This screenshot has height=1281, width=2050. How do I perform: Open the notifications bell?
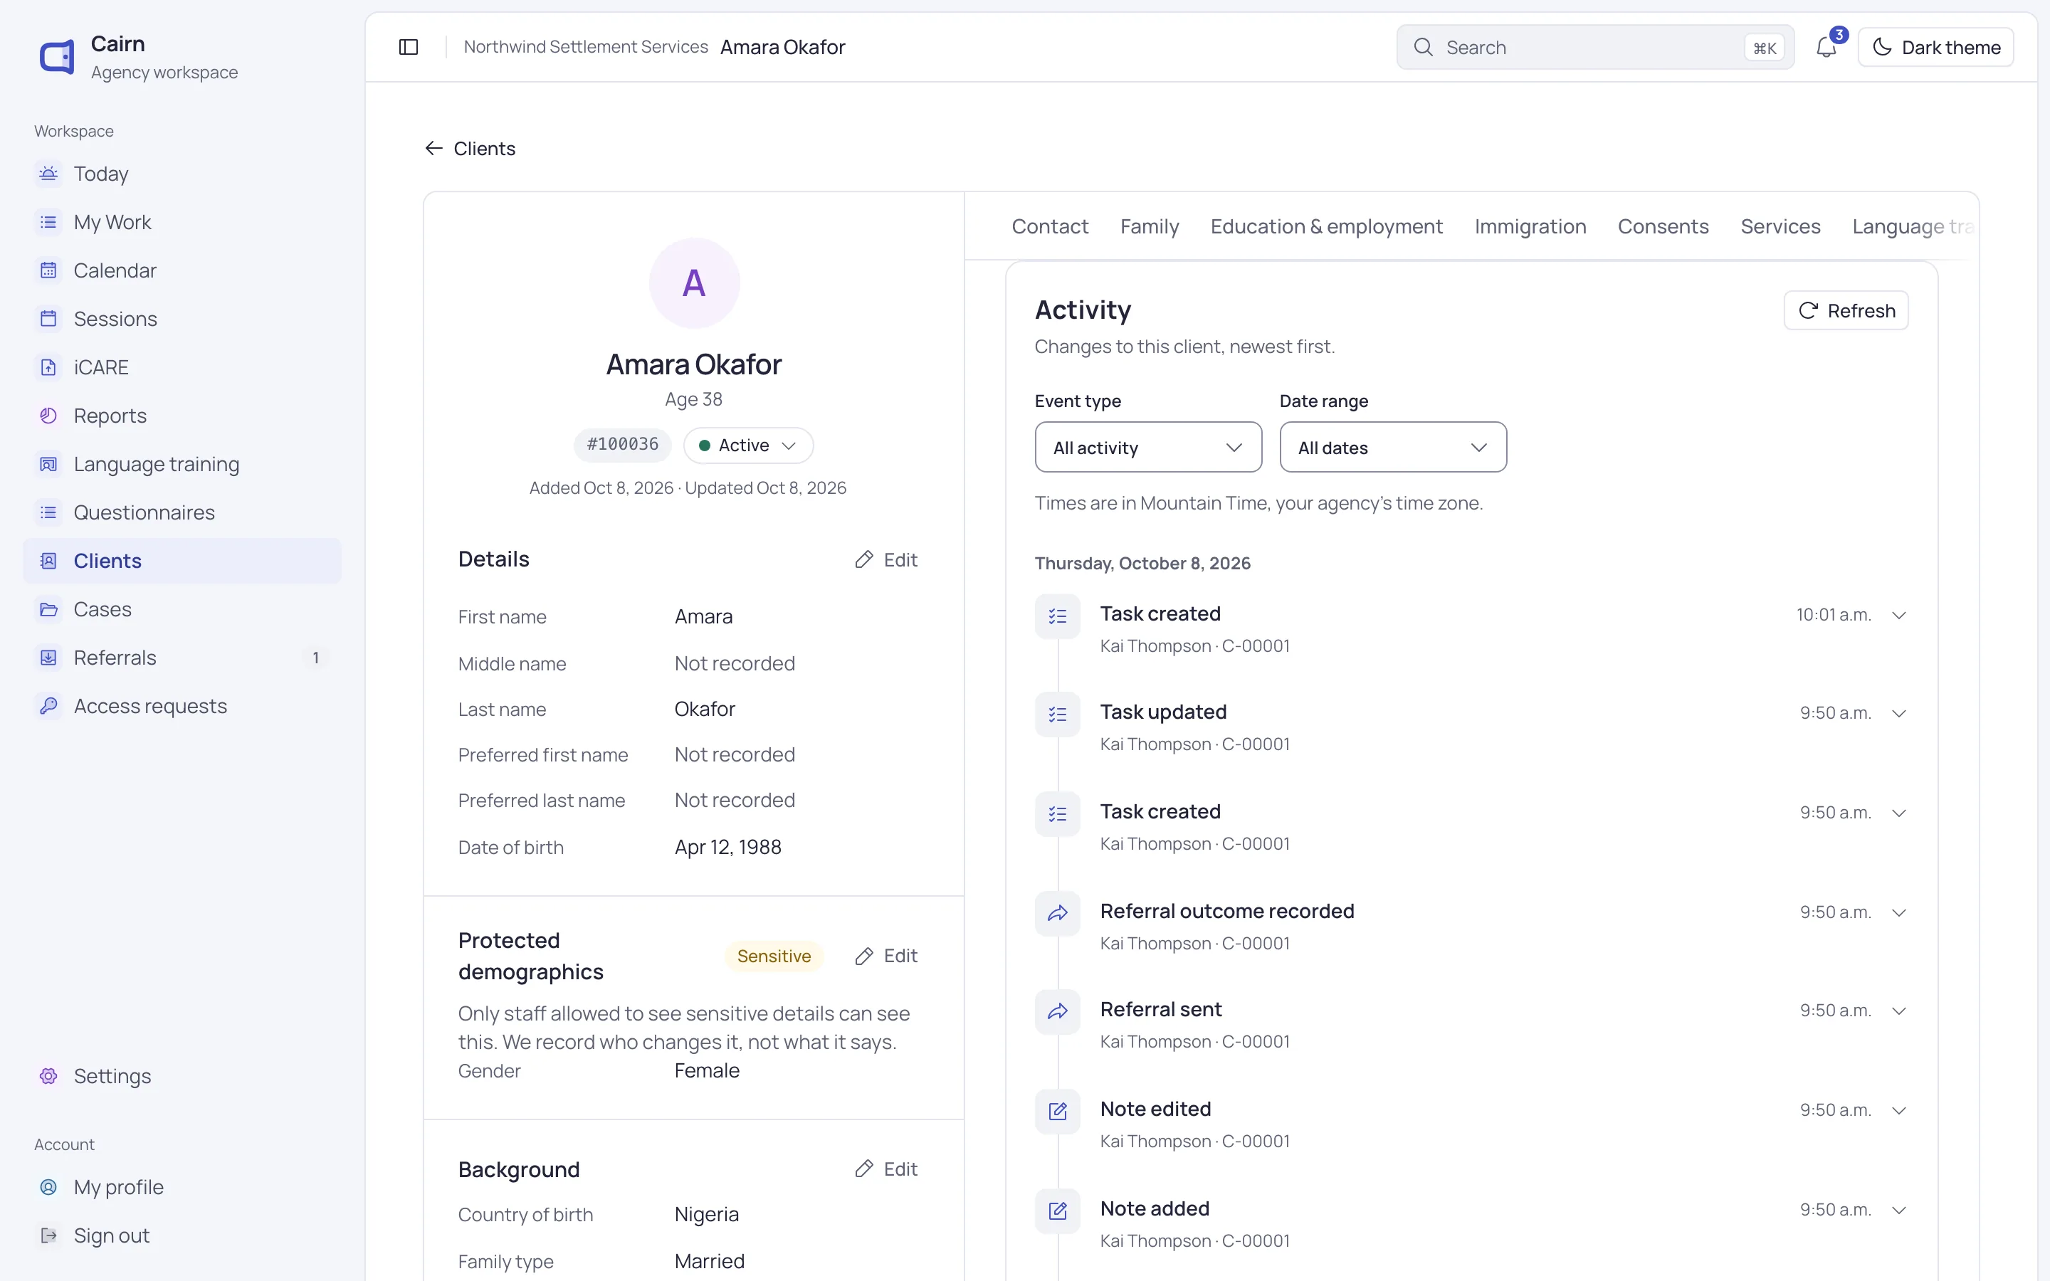[1826, 48]
